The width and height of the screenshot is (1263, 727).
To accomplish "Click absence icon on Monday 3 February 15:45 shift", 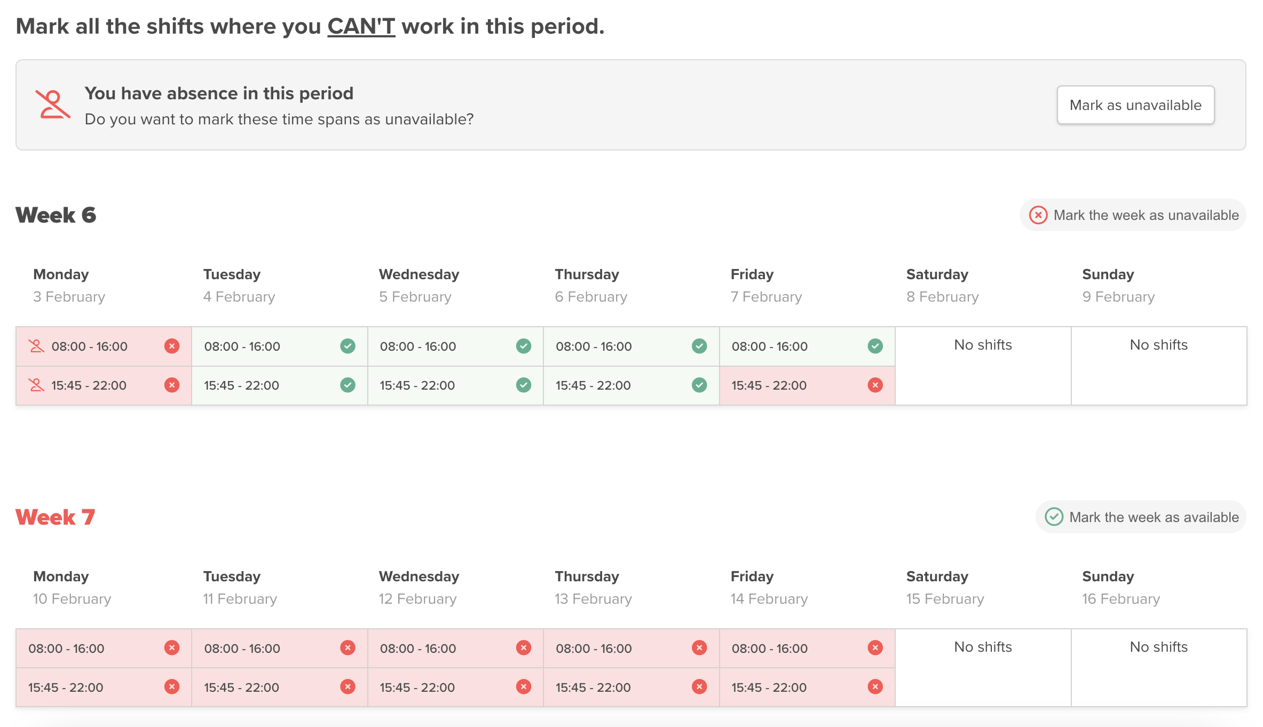I will [x=36, y=385].
